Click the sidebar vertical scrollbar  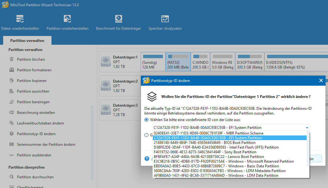(x=92, y=143)
